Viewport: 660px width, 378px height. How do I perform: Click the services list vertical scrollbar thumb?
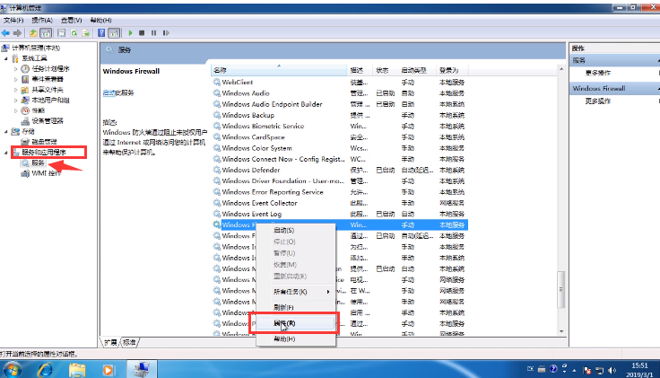(561, 289)
